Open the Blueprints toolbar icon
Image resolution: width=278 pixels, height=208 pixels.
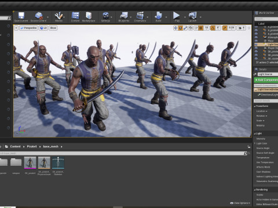124,16
